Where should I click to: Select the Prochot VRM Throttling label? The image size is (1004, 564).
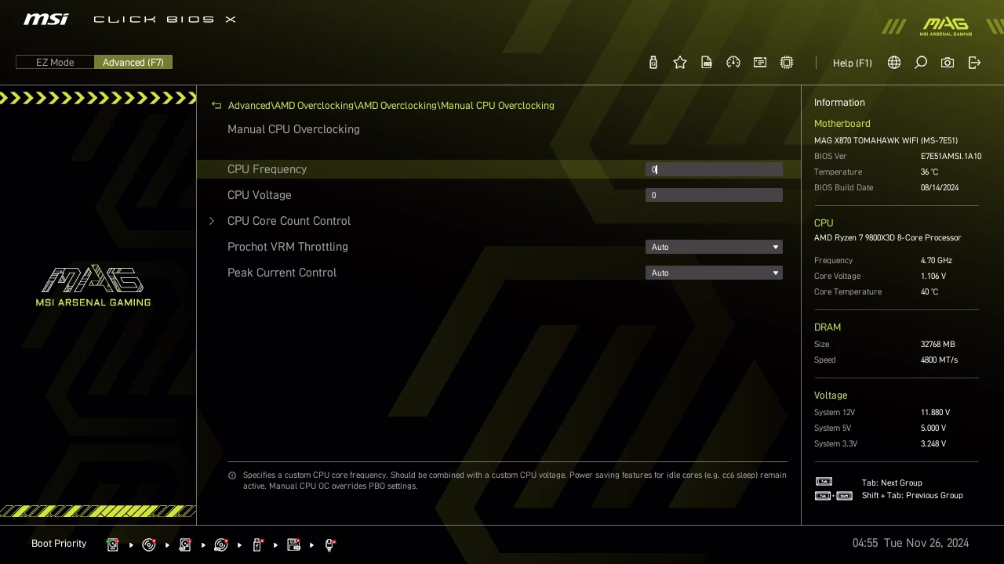click(288, 247)
